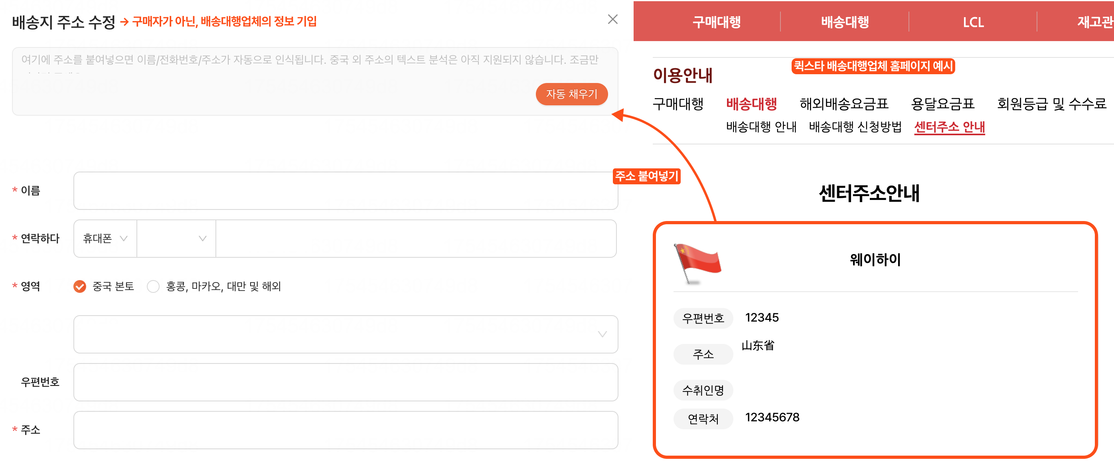Viewport: 1114px width, 470px height.
Task: Open the 휴대폰 contact type dropdown
Action: 104,238
